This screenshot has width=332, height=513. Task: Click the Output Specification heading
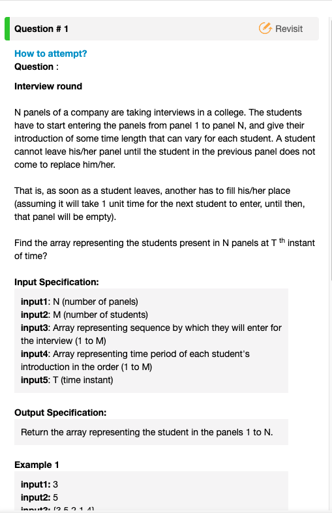point(61,412)
